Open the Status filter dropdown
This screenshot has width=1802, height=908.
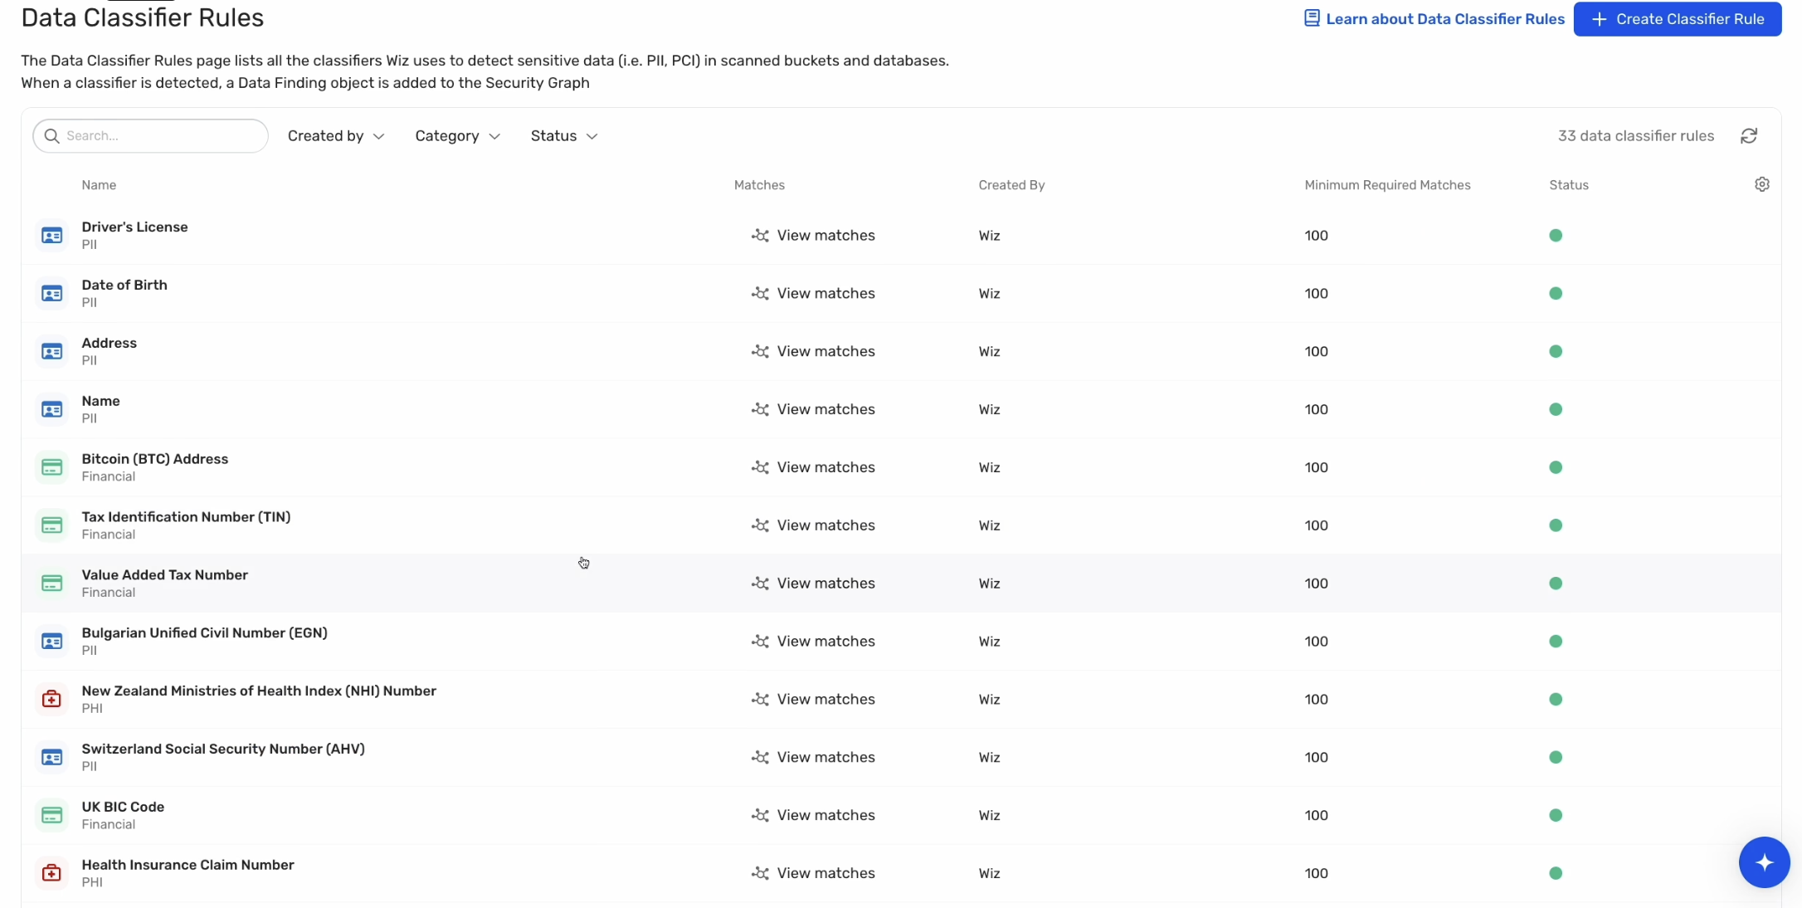coord(564,136)
